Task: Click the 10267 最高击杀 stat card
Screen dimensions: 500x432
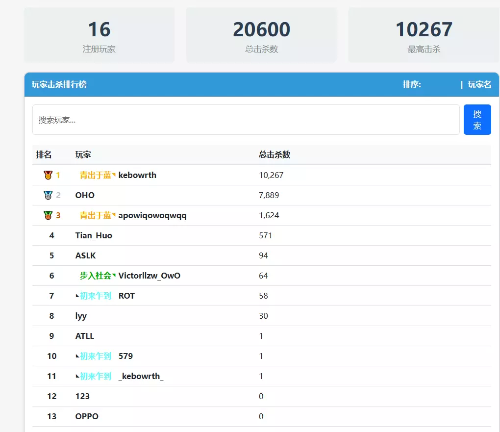Action: (424, 35)
